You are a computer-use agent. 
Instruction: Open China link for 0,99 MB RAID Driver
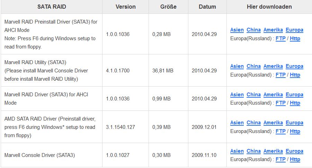click(x=253, y=95)
